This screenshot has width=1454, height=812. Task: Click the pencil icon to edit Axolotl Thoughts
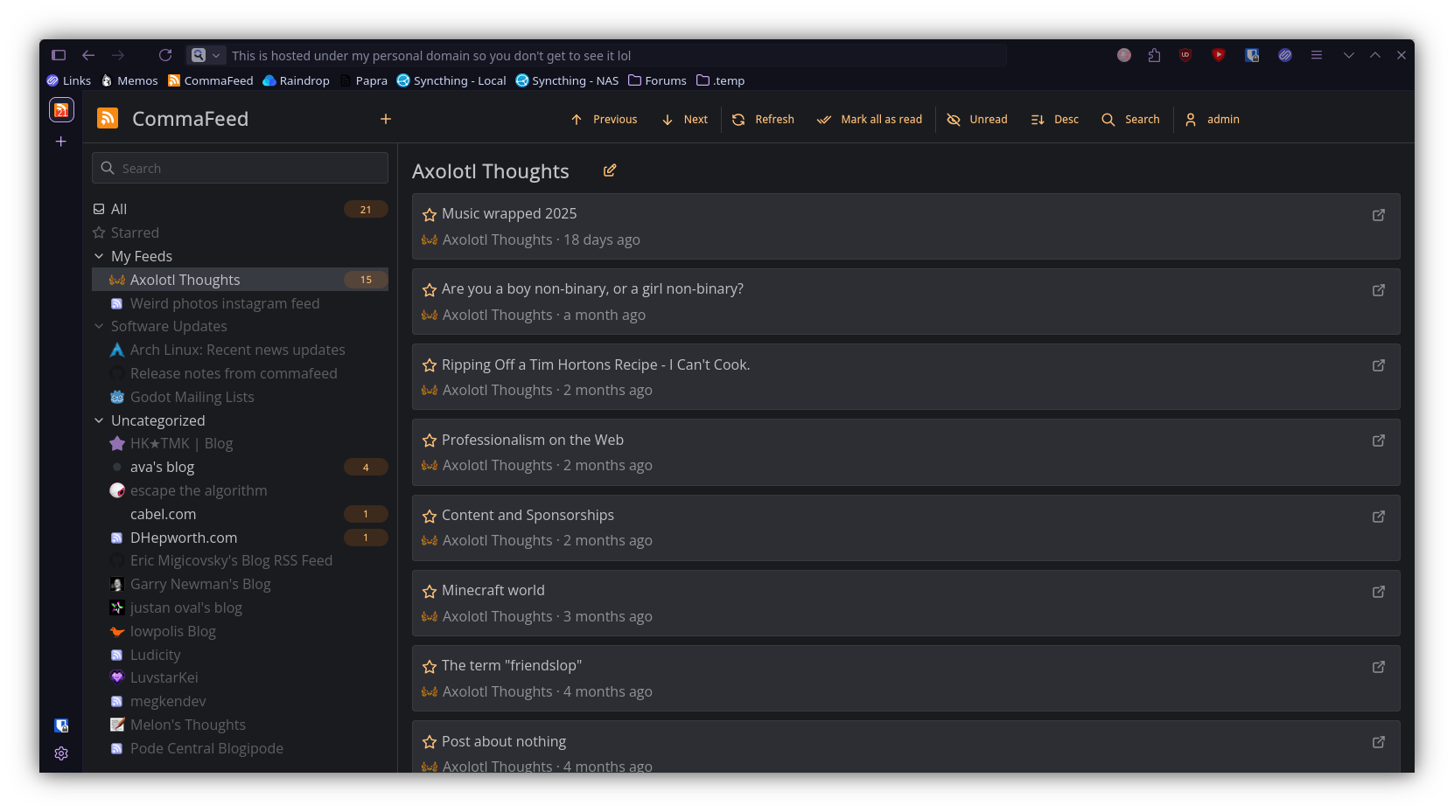(610, 170)
